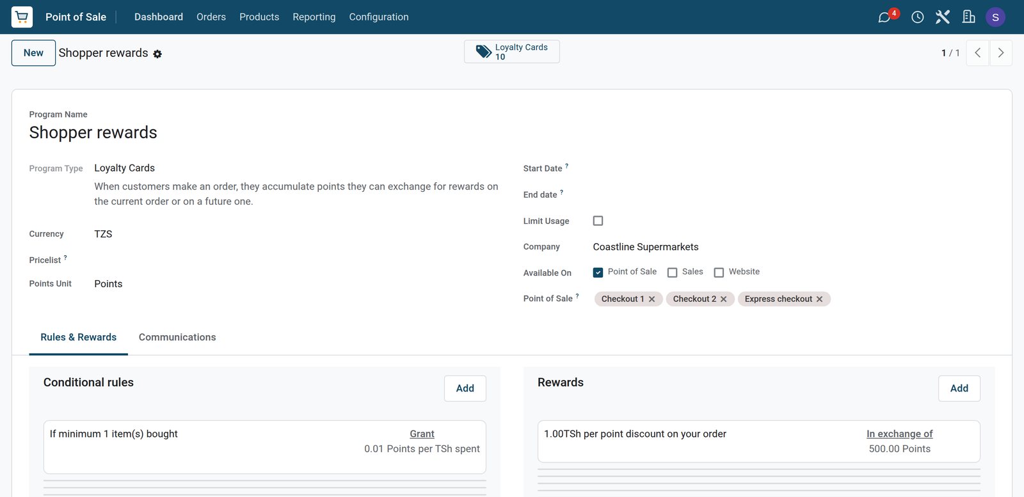Open the gear actions menu beside Shopper rewards

pyautogui.click(x=157, y=54)
